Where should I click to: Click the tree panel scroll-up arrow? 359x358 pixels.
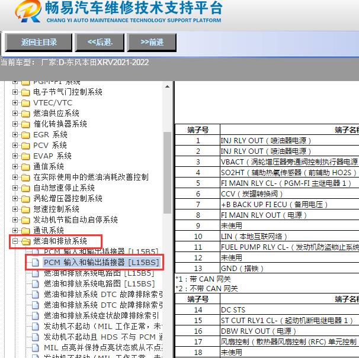point(168,86)
